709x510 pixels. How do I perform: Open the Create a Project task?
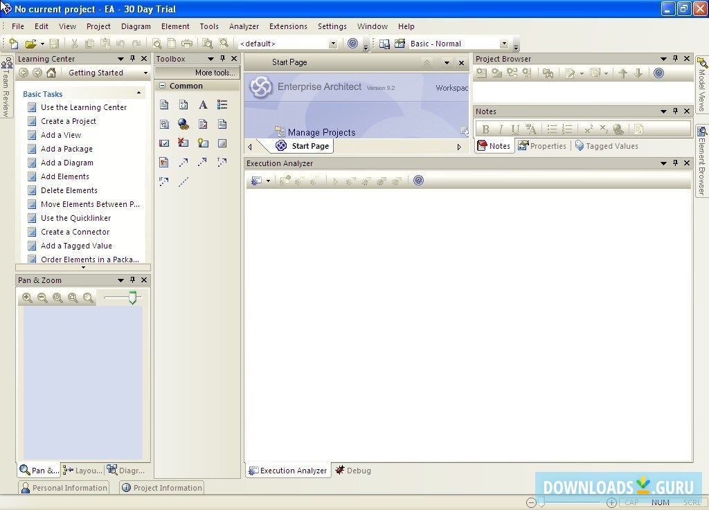pyautogui.click(x=69, y=121)
